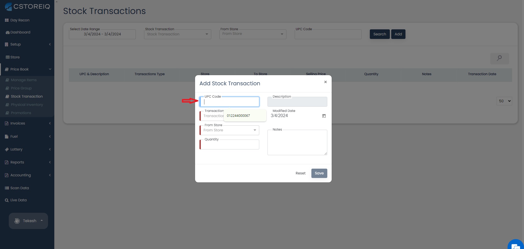Image resolution: width=524 pixels, height=249 pixels.
Task: Click the CStoreIQ logo
Action: click(27, 7)
